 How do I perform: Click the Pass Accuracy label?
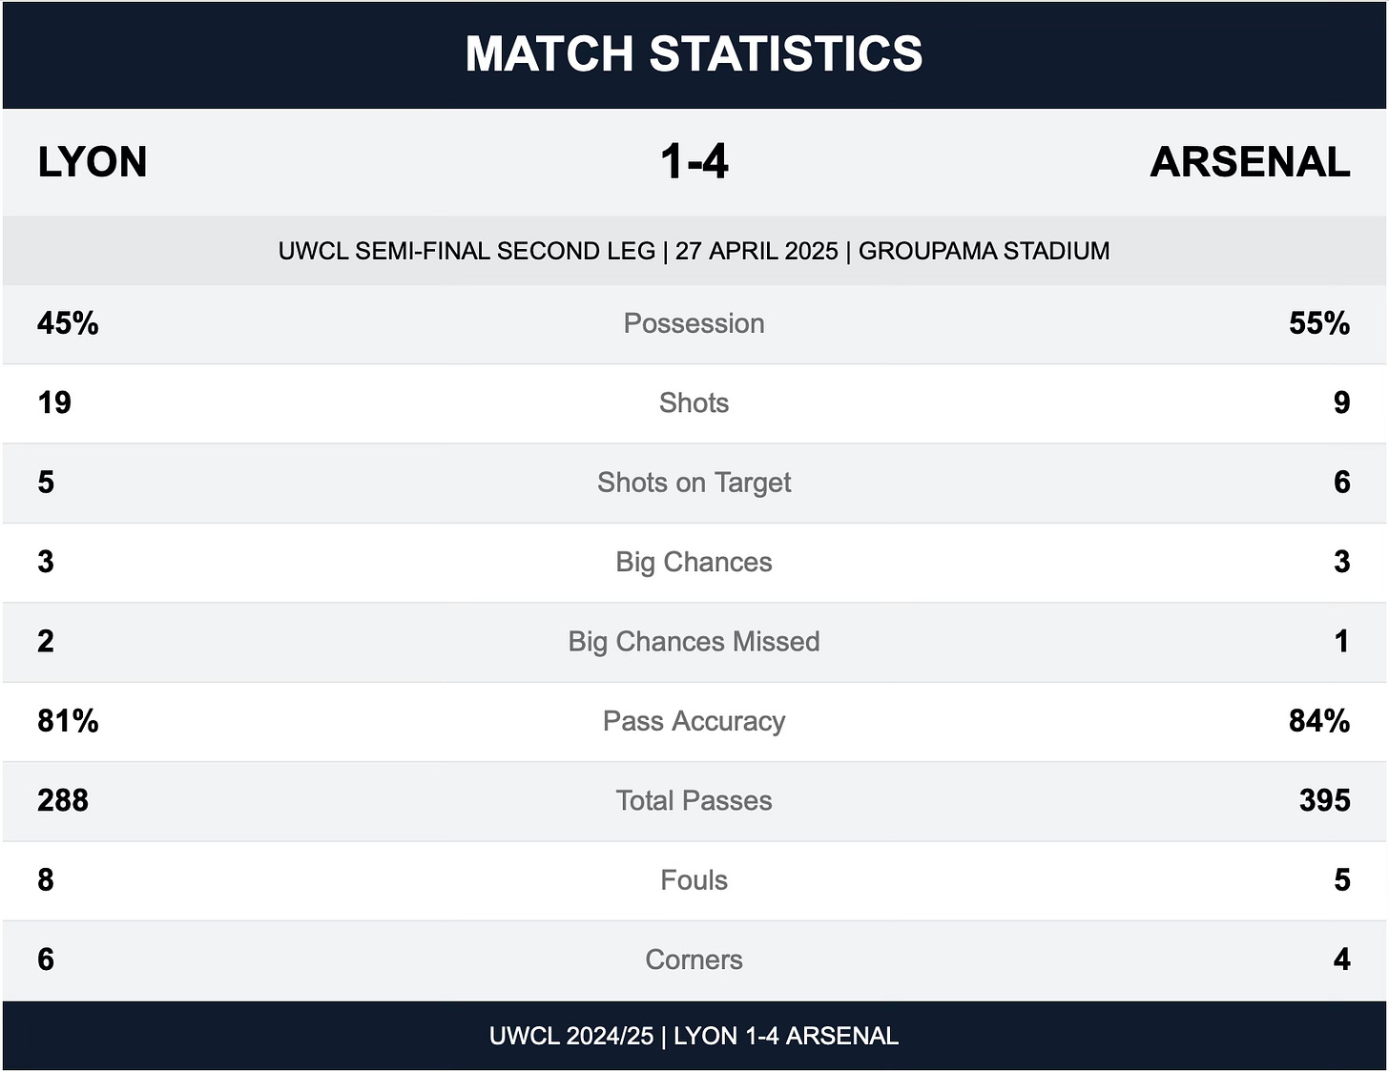tap(694, 721)
